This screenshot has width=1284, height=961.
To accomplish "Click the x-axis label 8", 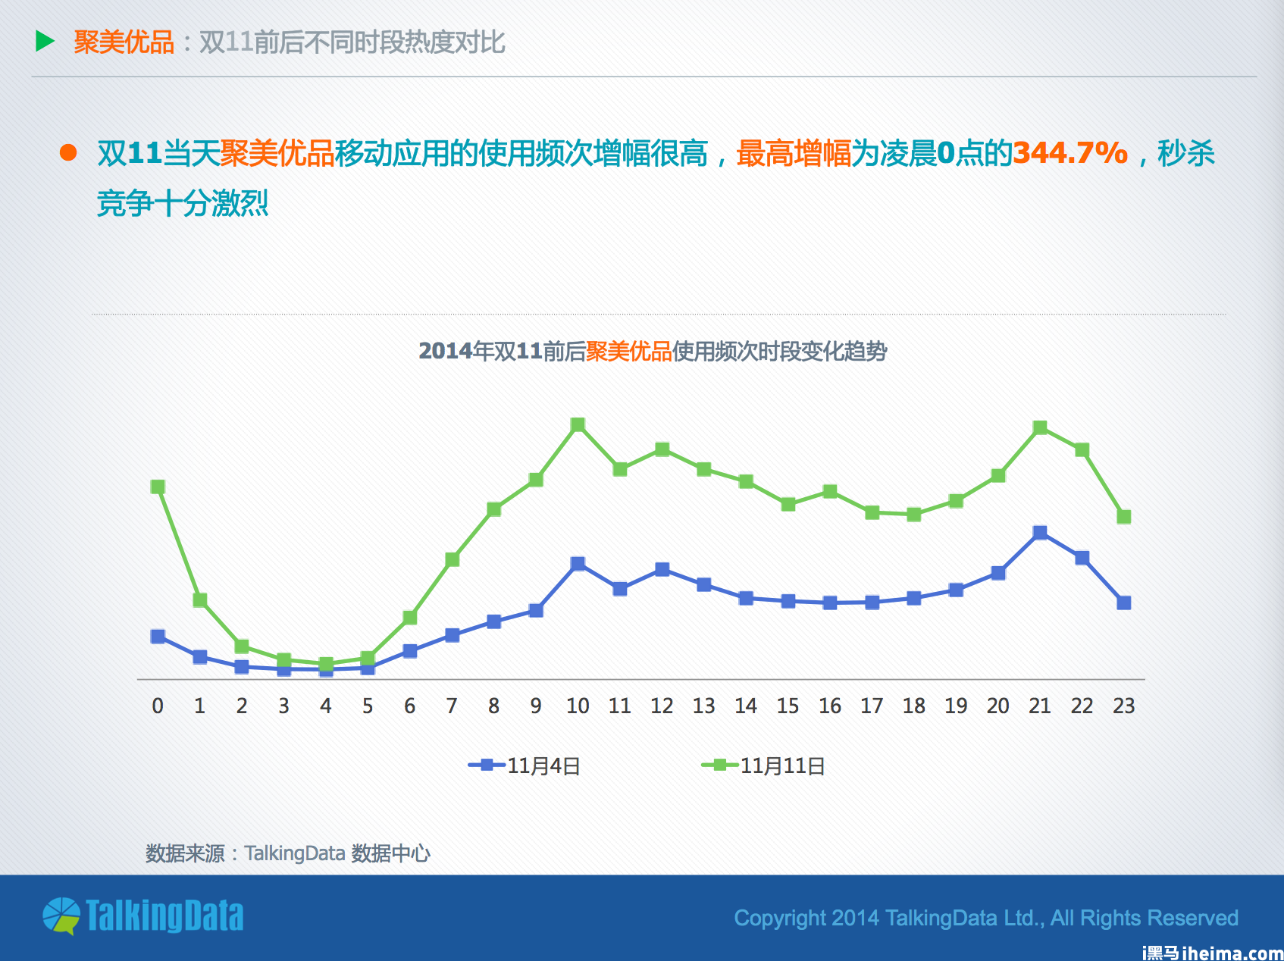I will click(x=494, y=706).
